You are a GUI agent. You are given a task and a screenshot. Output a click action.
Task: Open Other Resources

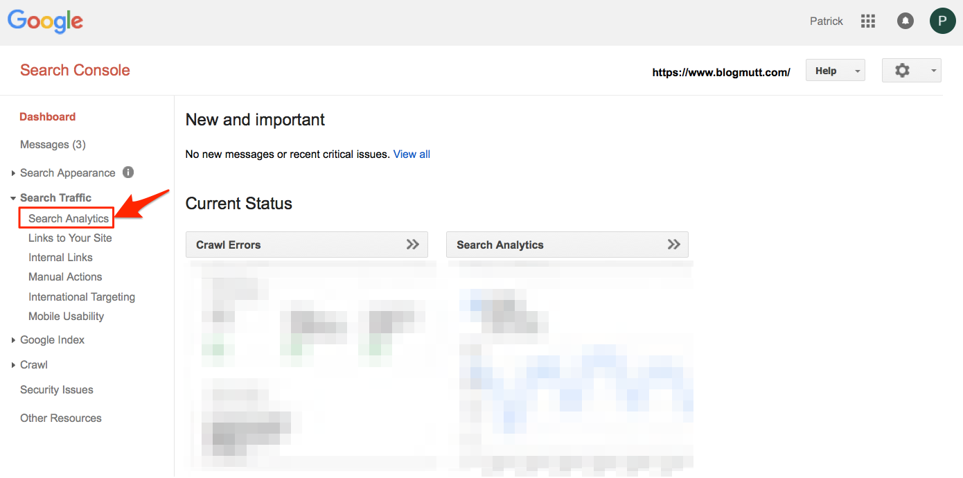click(x=60, y=418)
